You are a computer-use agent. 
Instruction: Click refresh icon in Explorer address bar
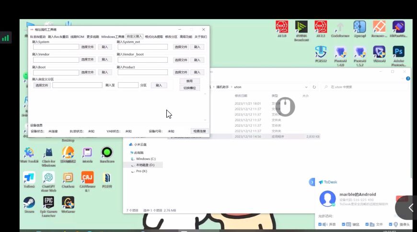point(314,87)
